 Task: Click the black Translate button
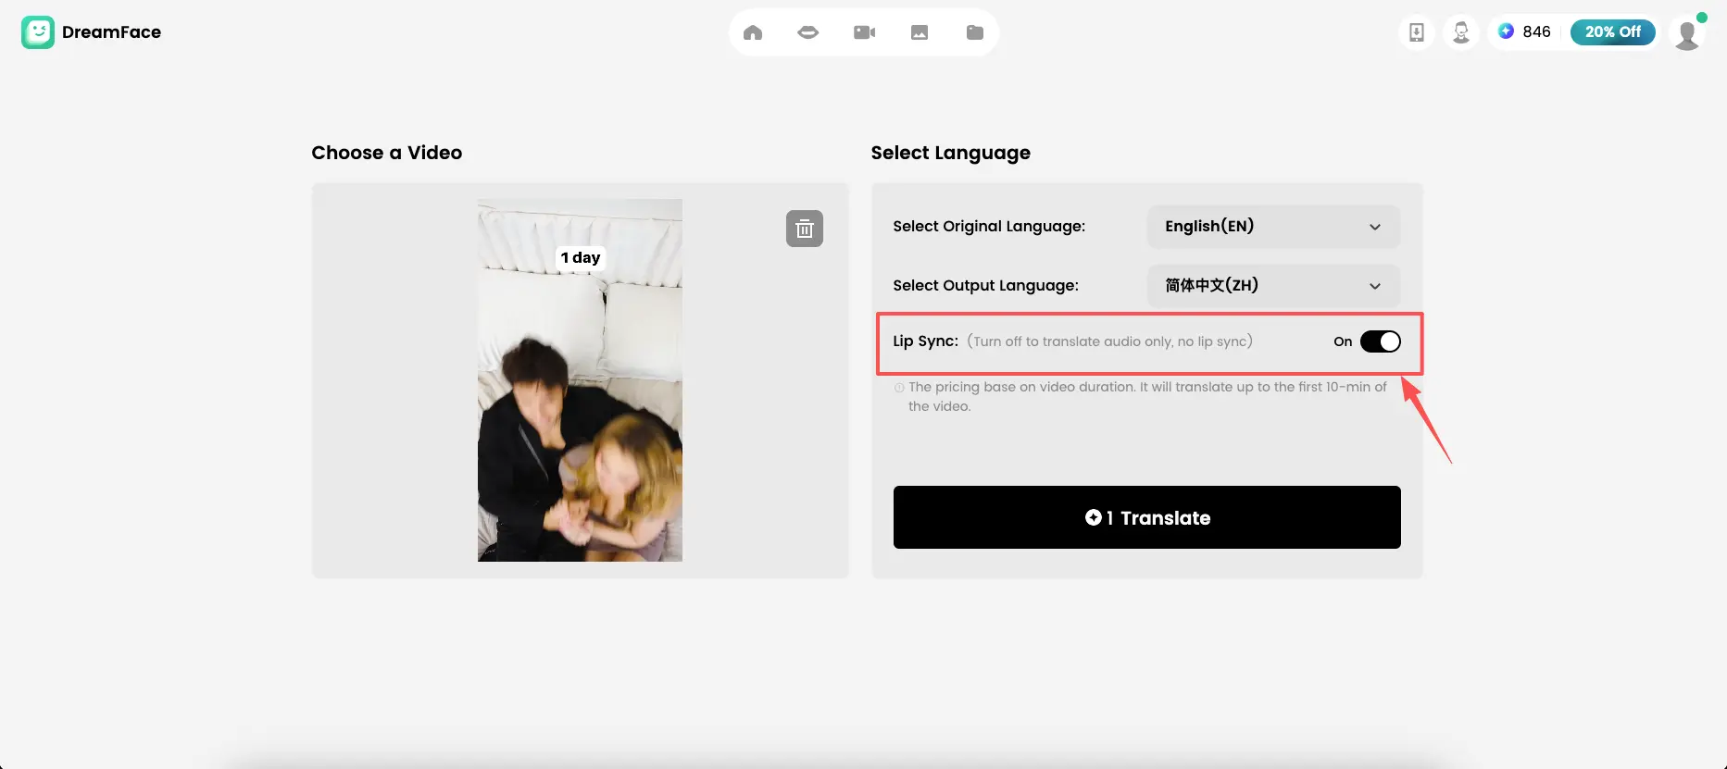click(x=1146, y=517)
